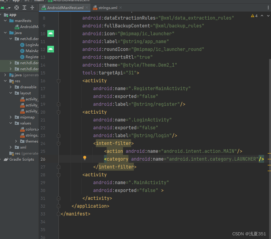Viewport: 271px width, 239px height.
Task: Click the .MainActivity name value
Action: click(x=149, y=183)
